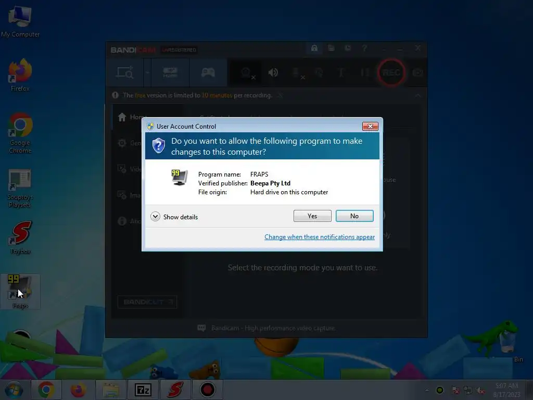533x400 pixels.
Task: Select Home tab in Bandicam sidebar
Action: click(x=132, y=117)
